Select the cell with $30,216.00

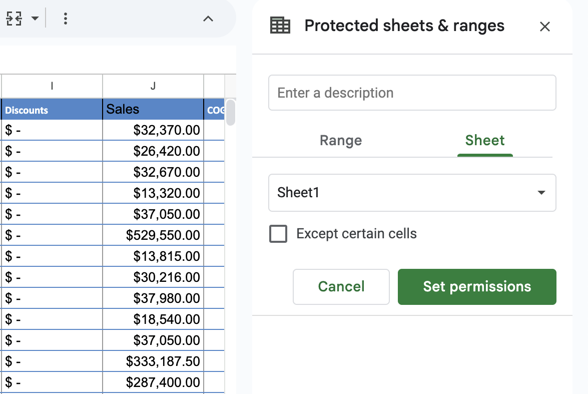pos(153,277)
